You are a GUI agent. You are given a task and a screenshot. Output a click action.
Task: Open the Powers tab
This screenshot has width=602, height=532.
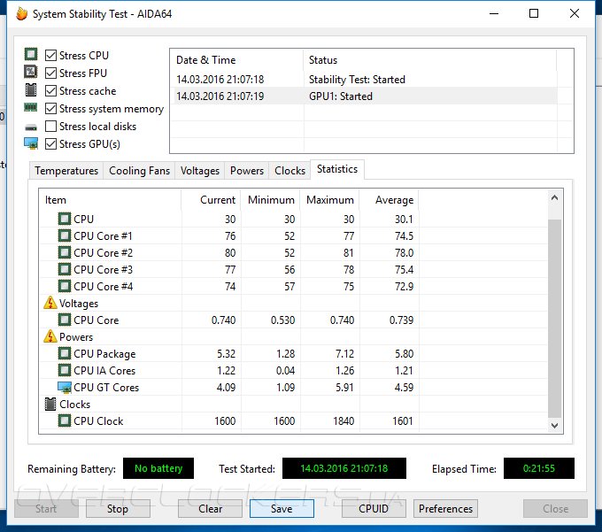click(x=247, y=171)
